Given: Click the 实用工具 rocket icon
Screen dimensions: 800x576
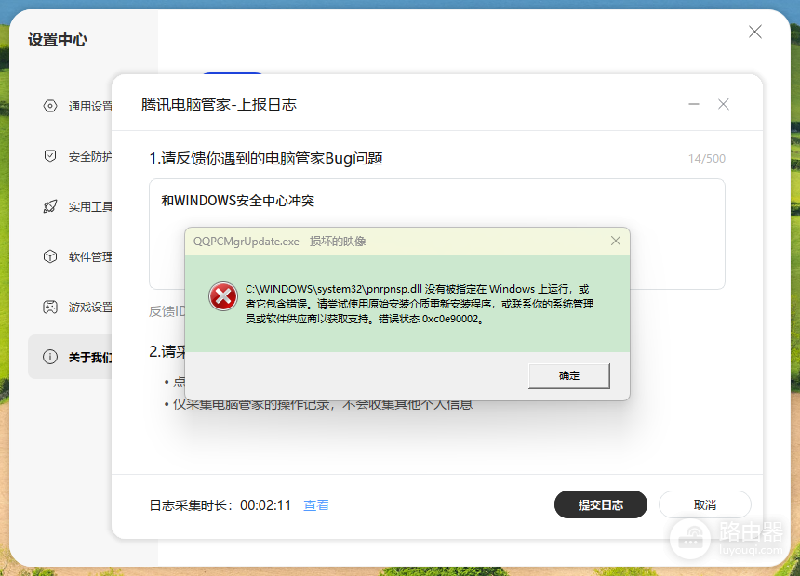Looking at the screenshot, I should [x=50, y=206].
